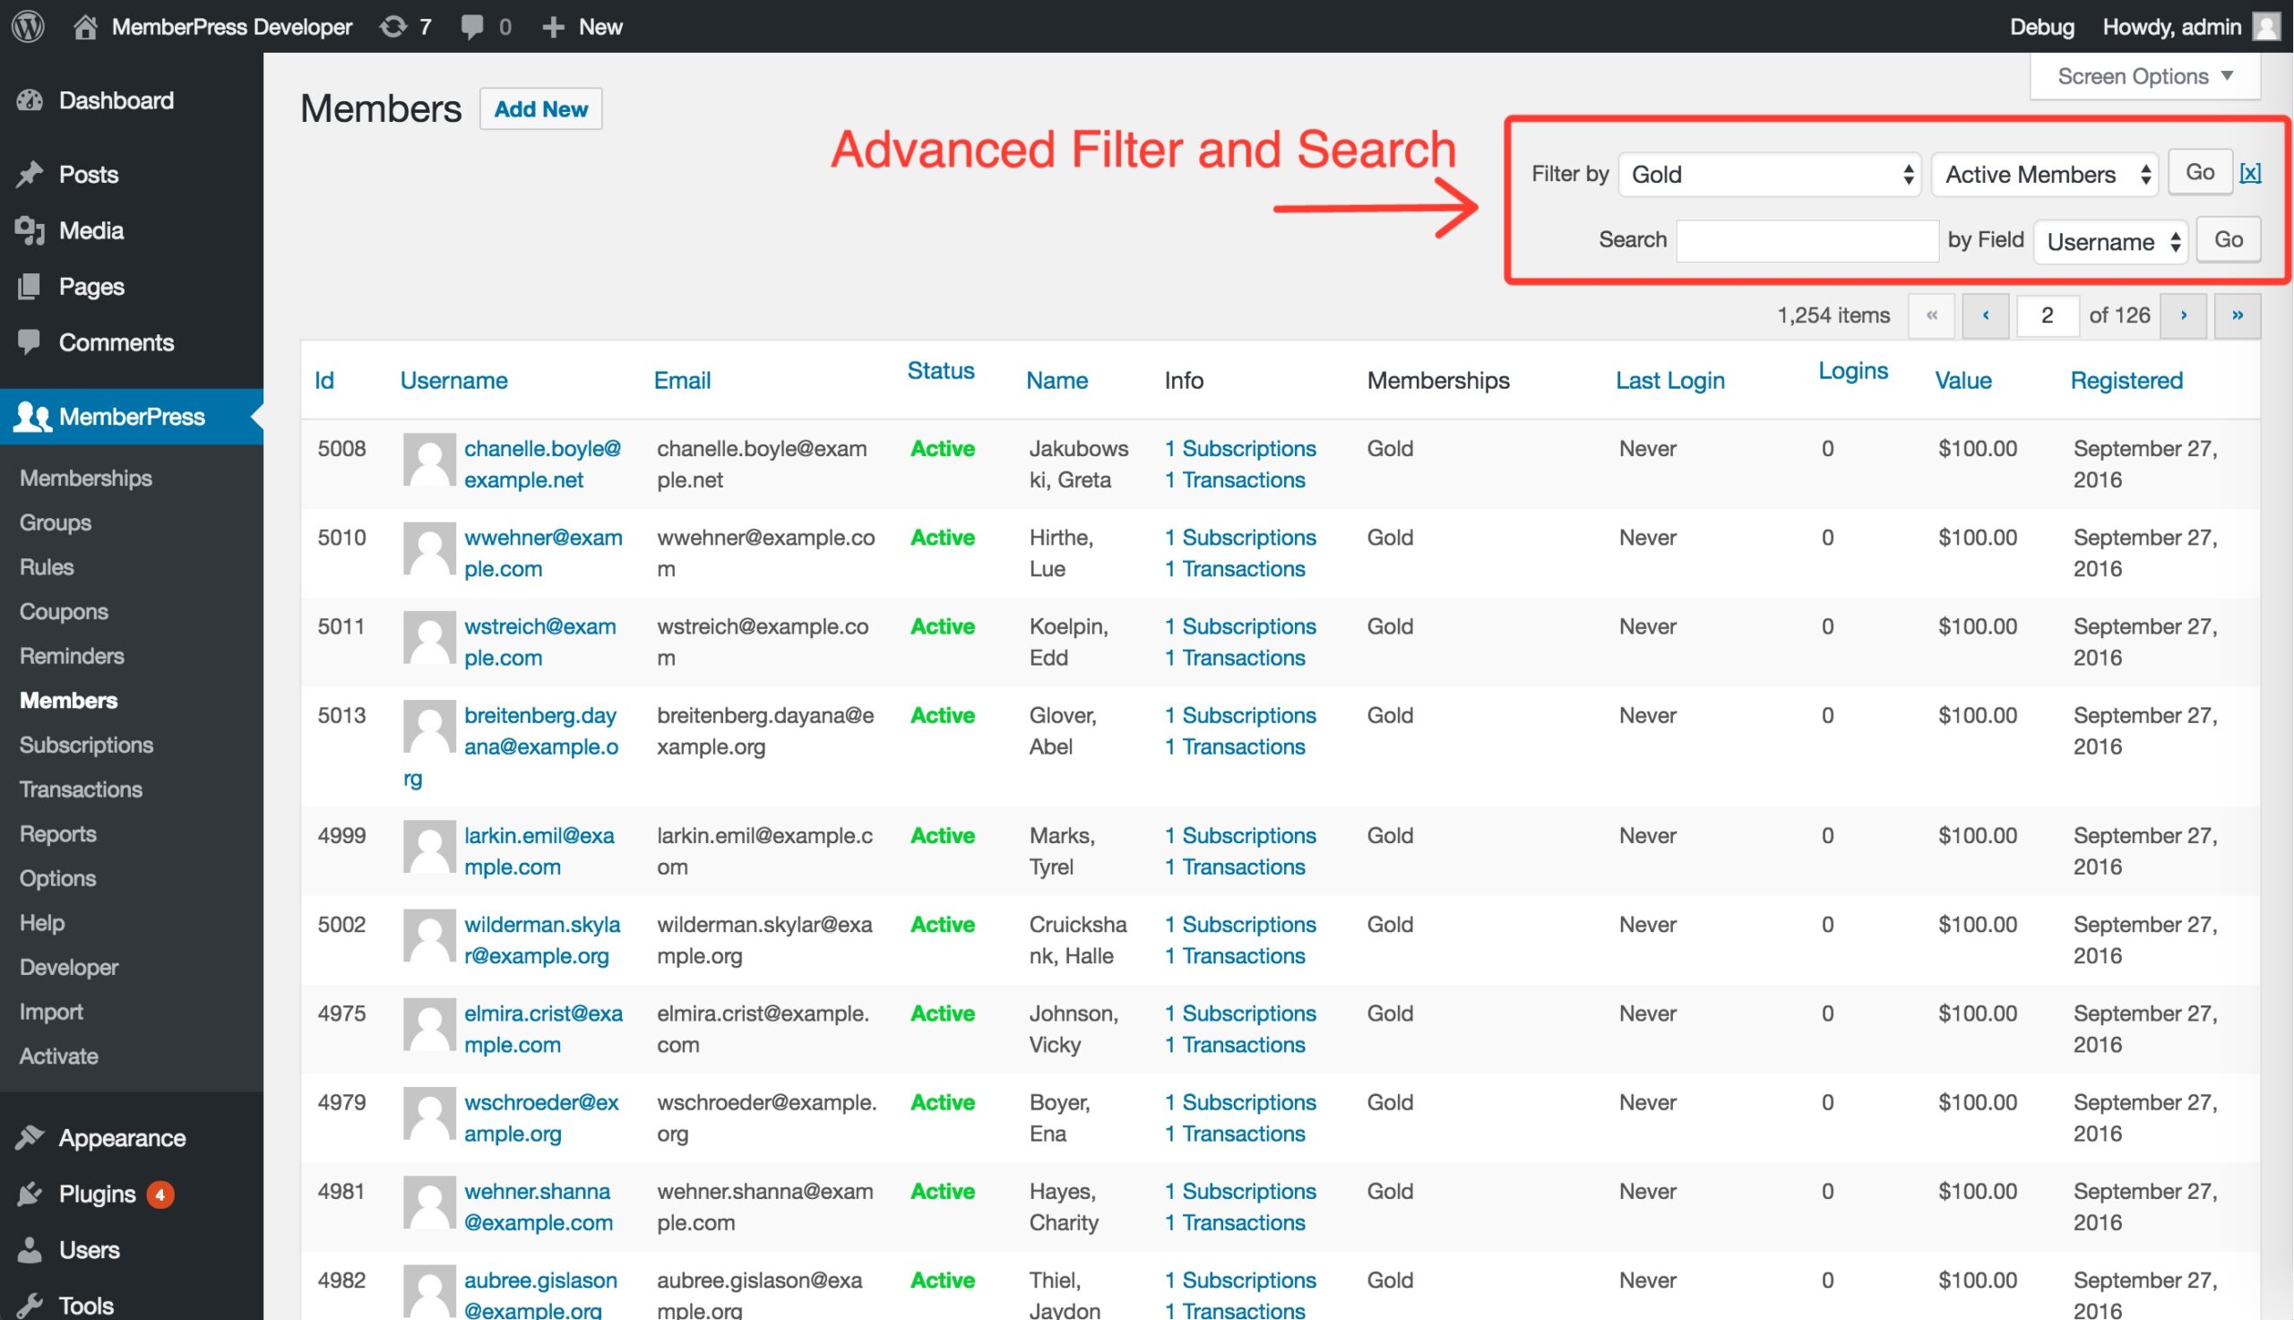
Task: Open username elmira.crist@example.com
Action: [543, 1029]
